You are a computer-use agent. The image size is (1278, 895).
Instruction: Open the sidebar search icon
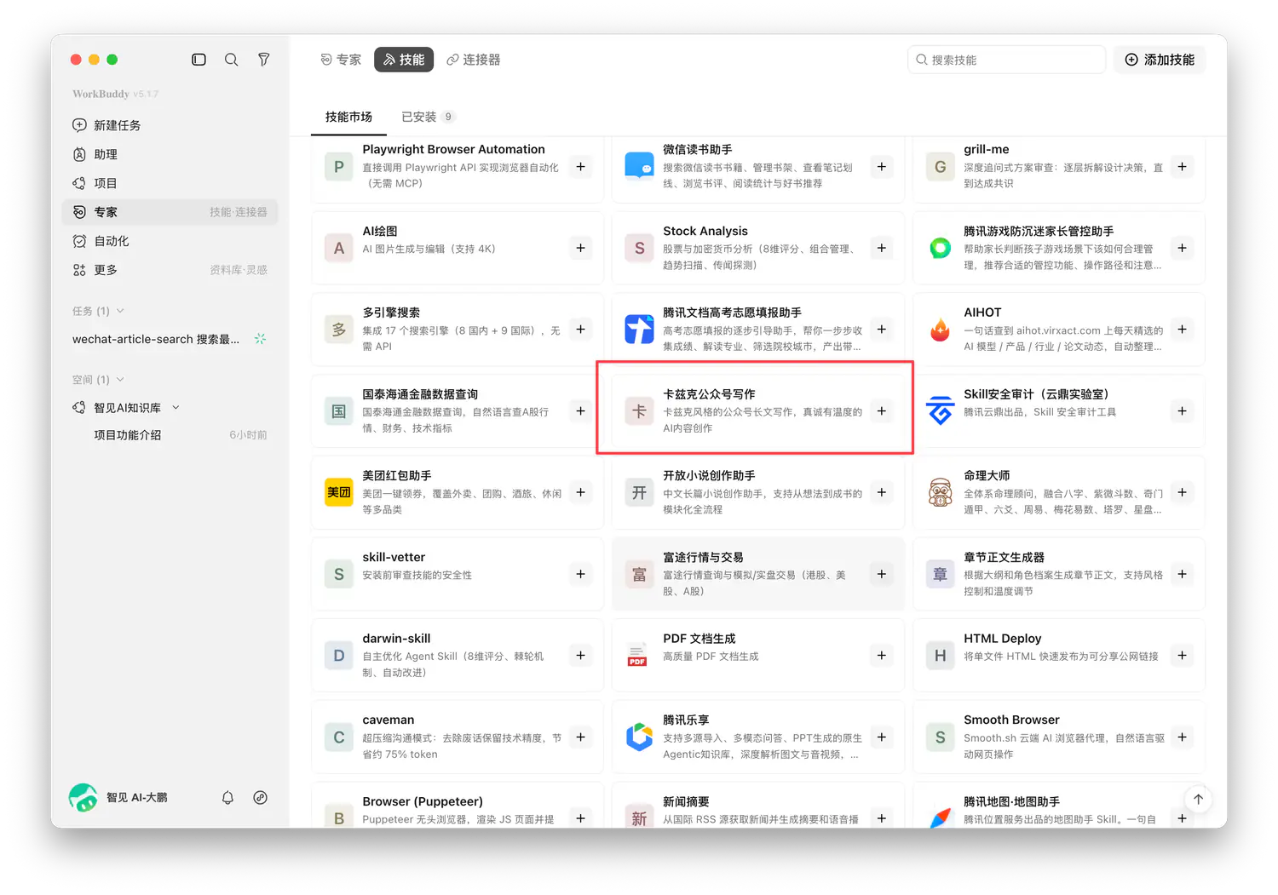pos(231,60)
